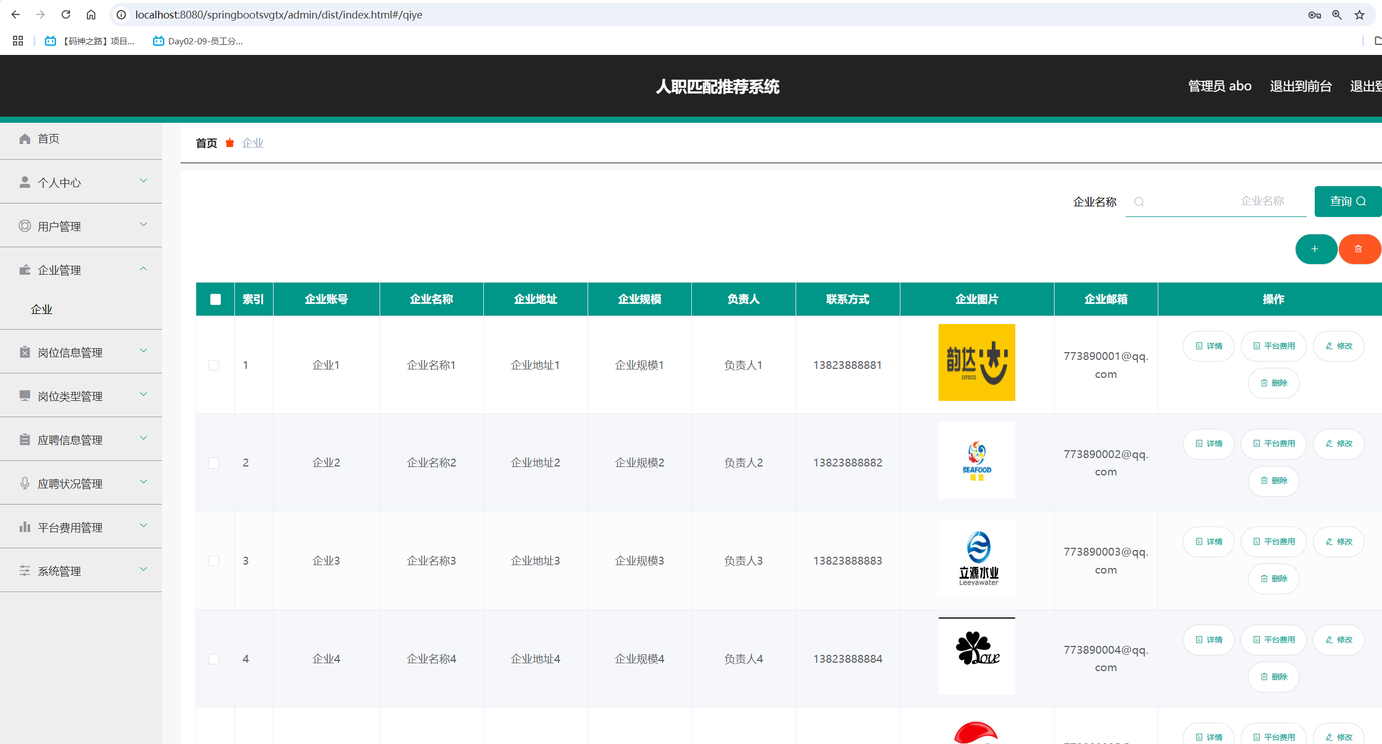This screenshot has width=1382, height=744.
Task: Click the monitor icon beside 岗位类型管理
Action: pos(25,396)
